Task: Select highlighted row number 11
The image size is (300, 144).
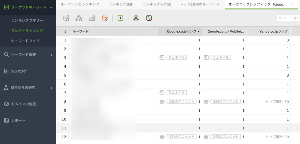Action: (x=64, y=128)
